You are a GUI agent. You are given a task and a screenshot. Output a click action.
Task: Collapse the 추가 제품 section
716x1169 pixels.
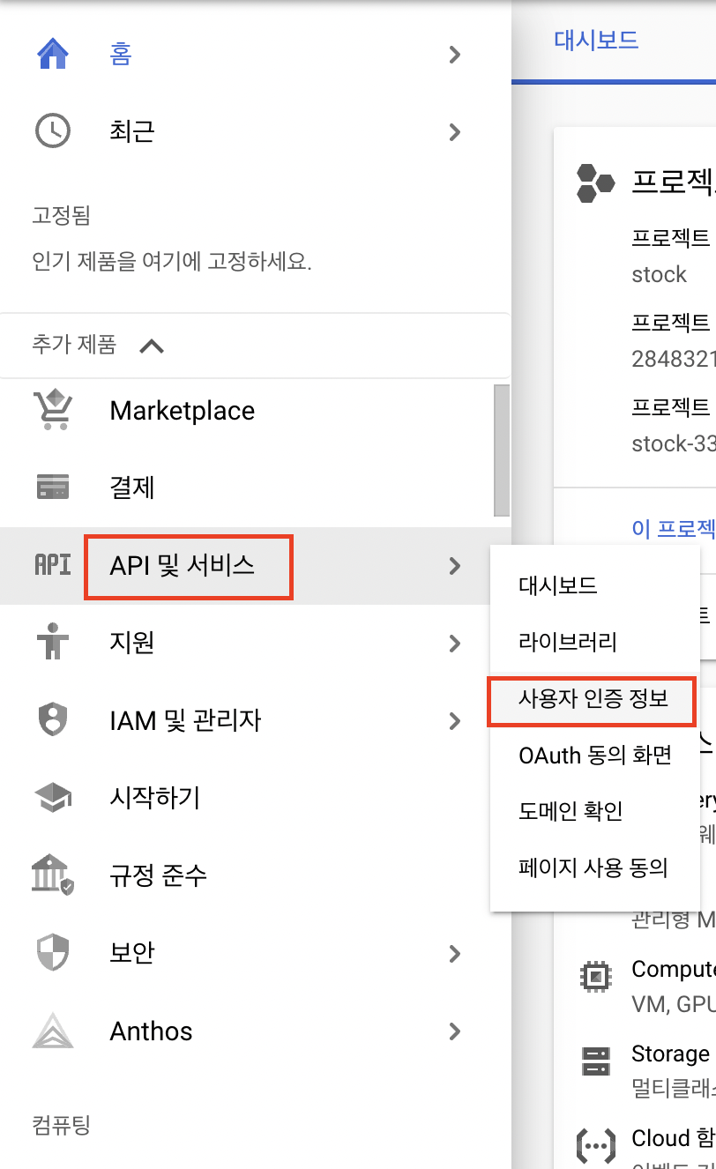pyautogui.click(x=153, y=346)
